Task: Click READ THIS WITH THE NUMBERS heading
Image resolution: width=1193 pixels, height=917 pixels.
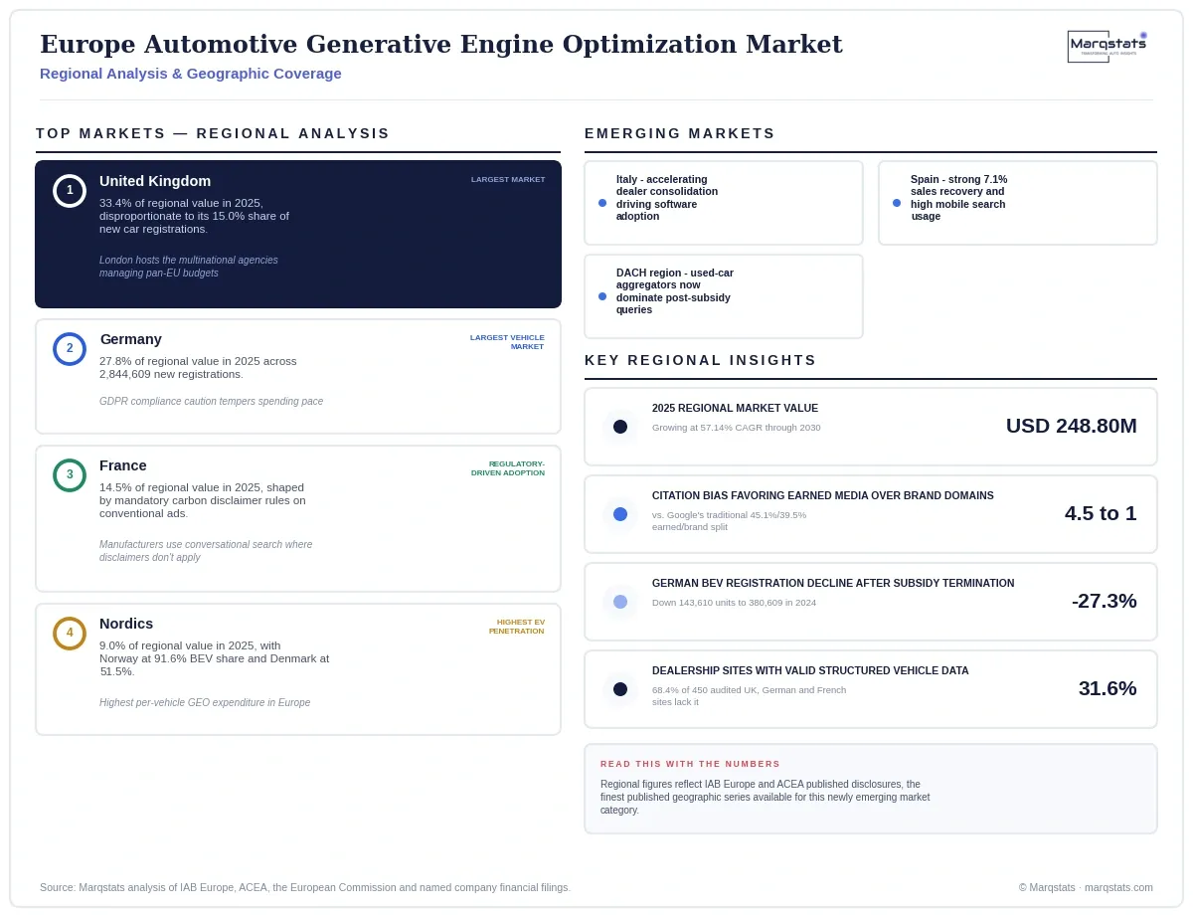Action: (691, 765)
